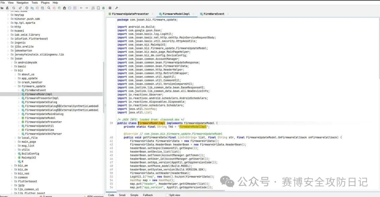The height and width of the screenshot is (197, 380).
Task: Toggle Sync with editor icon
Action: (27, 8)
